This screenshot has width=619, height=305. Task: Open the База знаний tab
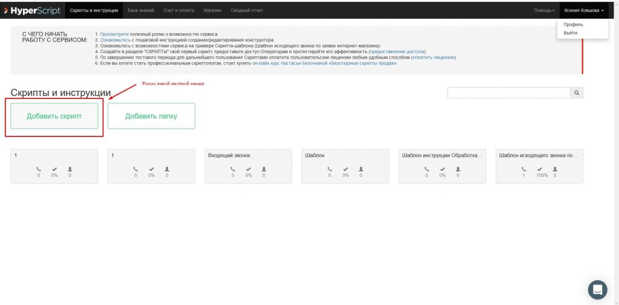pos(141,10)
